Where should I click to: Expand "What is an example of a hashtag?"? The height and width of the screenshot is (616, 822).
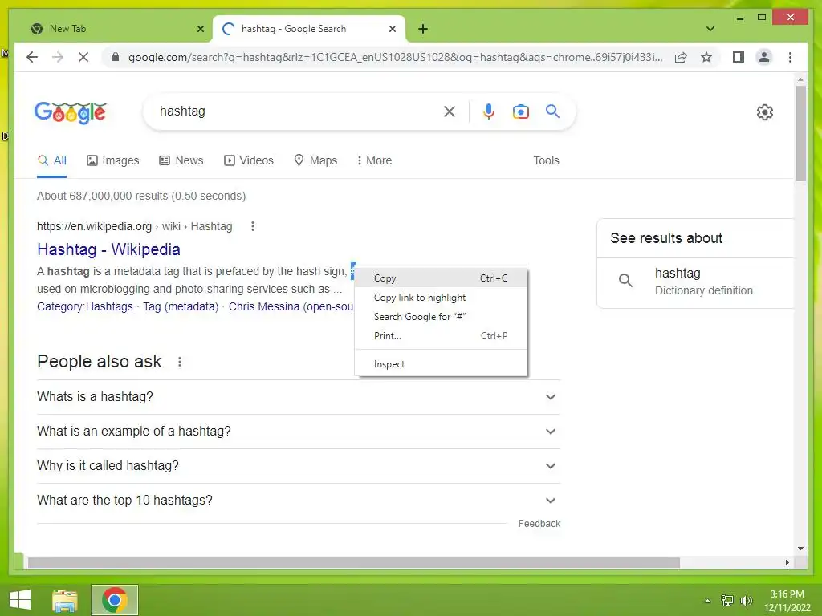tap(299, 431)
